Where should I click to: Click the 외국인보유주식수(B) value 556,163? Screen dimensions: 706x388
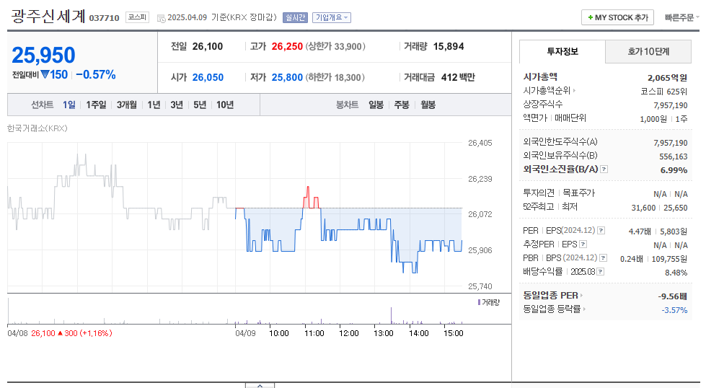pyautogui.click(x=673, y=156)
